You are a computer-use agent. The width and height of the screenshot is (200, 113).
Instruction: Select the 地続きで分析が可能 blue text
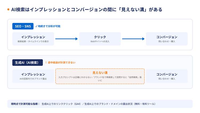pyautogui.click(x=49, y=26)
